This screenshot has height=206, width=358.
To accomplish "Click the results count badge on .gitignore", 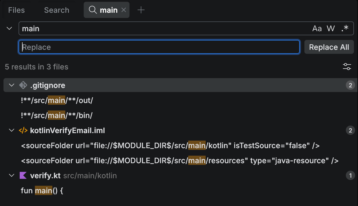I will (350, 85).
